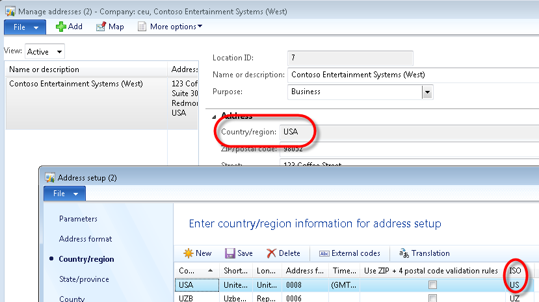Viewport: 539px width, 302px height.
Task: Click the UZB country code cell
Action: (196, 298)
